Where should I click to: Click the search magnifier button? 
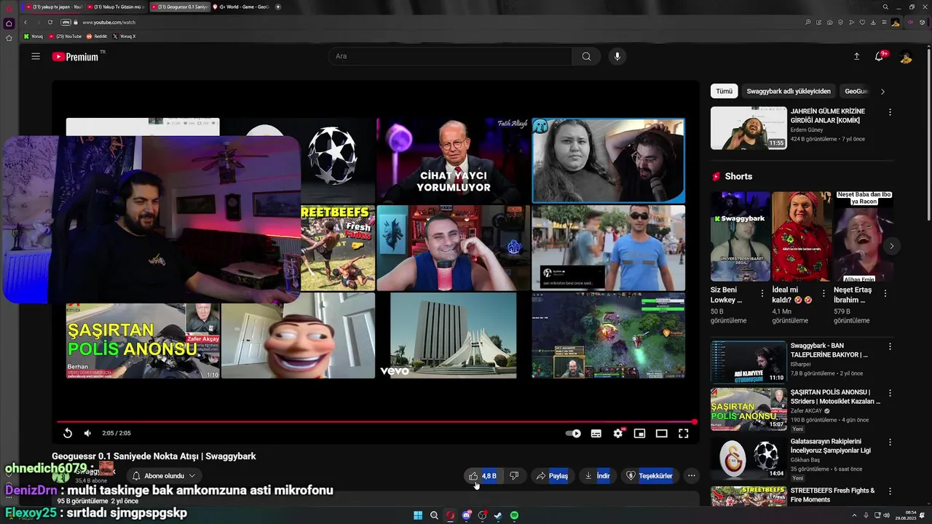pos(586,57)
